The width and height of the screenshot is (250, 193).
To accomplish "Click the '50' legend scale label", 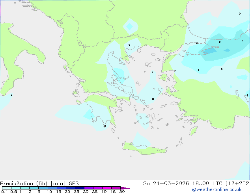I will point(122,191).
